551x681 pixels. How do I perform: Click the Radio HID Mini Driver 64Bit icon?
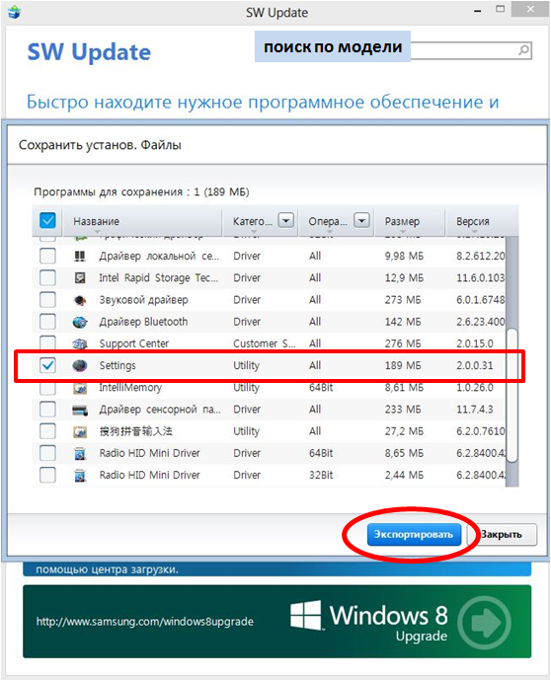point(80,454)
